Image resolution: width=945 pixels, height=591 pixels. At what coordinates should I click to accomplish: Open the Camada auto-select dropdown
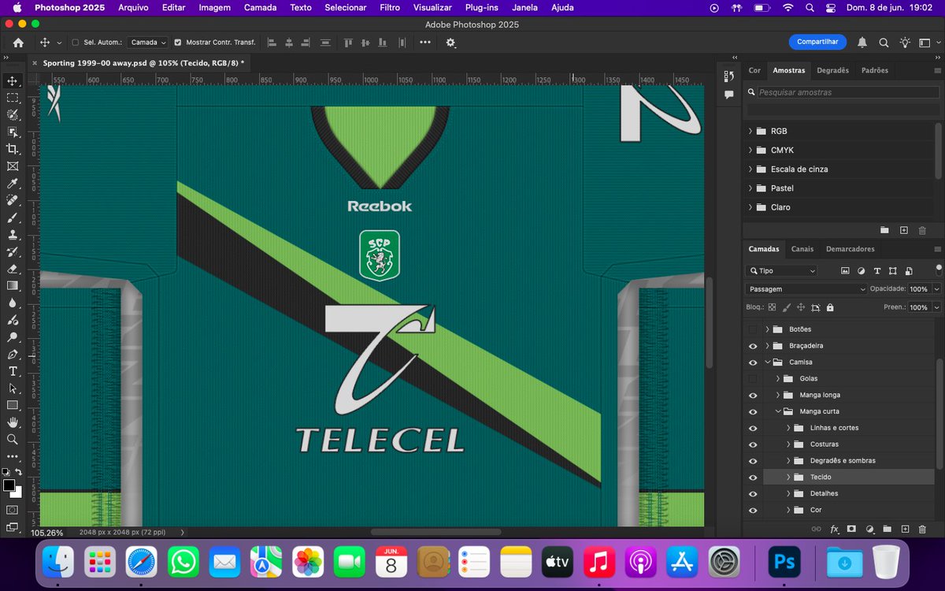[149, 43]
